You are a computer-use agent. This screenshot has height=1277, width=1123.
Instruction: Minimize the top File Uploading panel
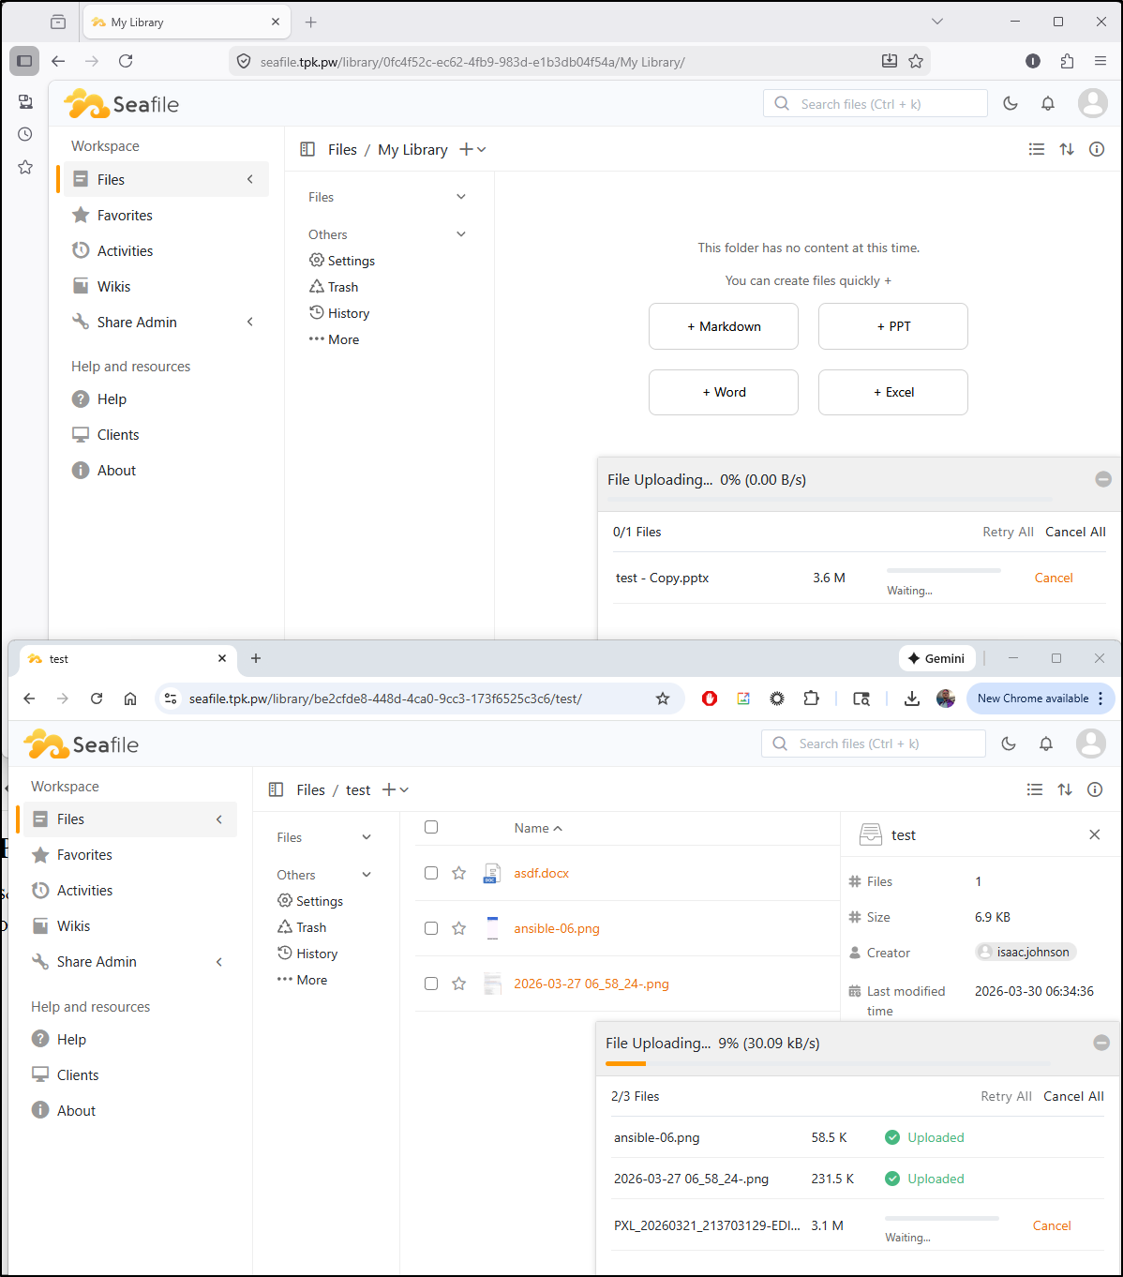(1103, 479)
